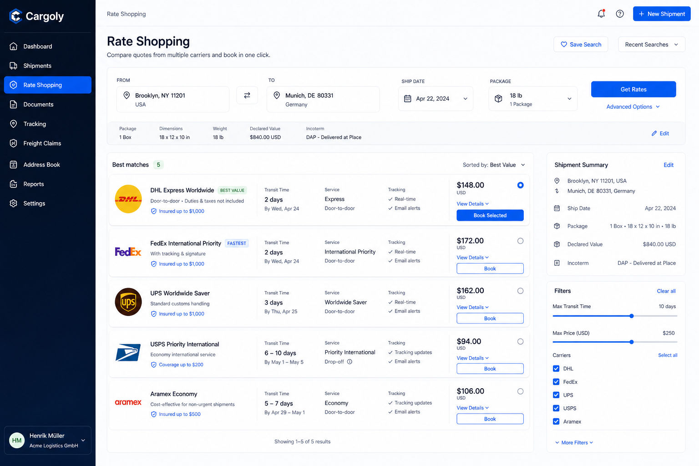This screenshot has width=699, height=466.
Task: Click the shield icon on USPS coverage
Action: tap(154, 365)
